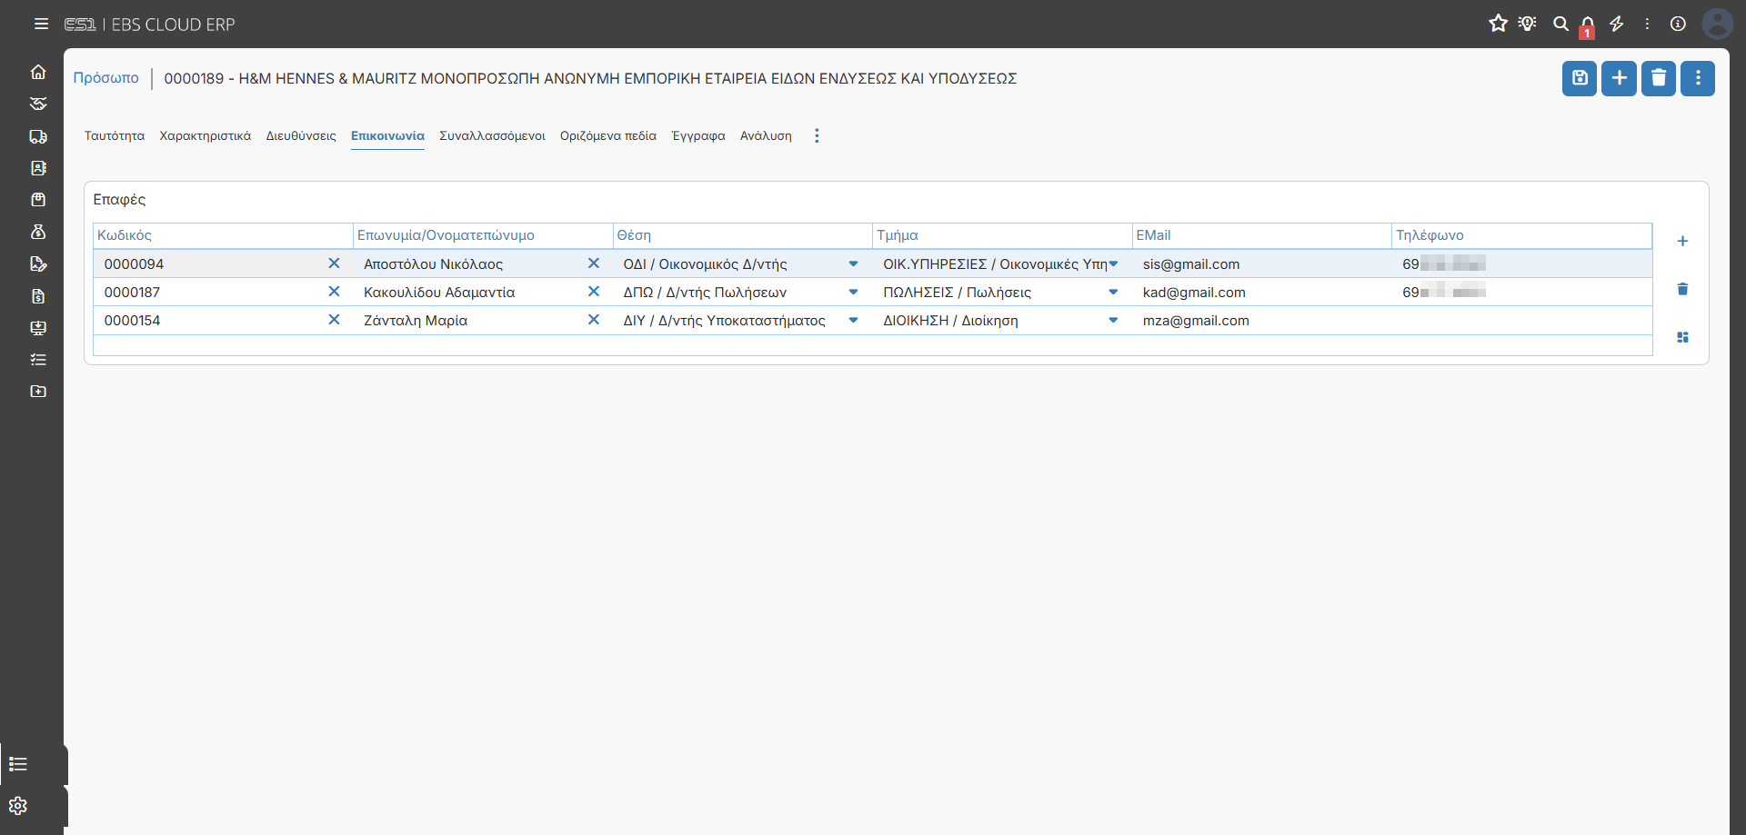Viewport: 1746px width, 835px height.
Task: Expand Τμήμα dropdown in ΟΙΚ.ΥΠΗΡΕΣΙΕΣ row
Action: pyautogui.click(x=1113, y=264)
